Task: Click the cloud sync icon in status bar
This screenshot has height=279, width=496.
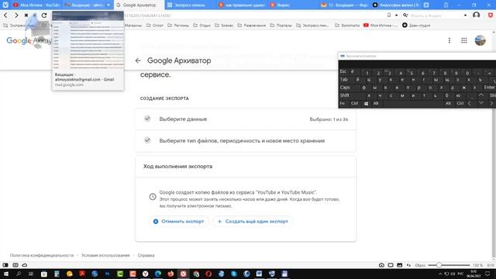Action: tap(24, 265)
